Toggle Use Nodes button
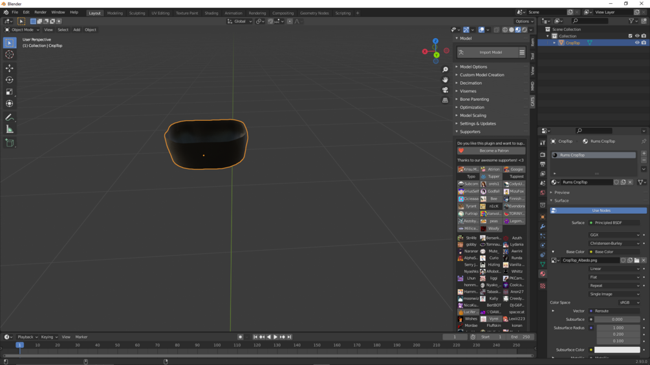650x365 pixels. (598, 211)
